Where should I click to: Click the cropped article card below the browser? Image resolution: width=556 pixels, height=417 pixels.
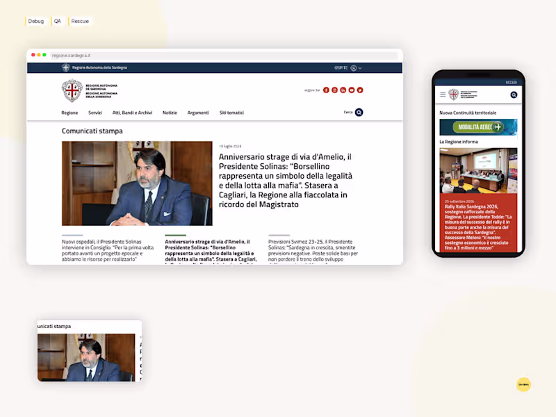pos(90,351)
